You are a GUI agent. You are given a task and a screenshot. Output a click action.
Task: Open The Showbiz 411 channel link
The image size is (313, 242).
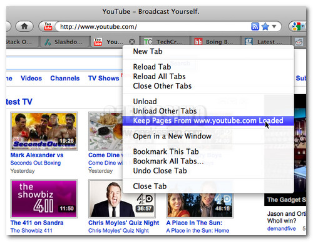pos(31,231)
